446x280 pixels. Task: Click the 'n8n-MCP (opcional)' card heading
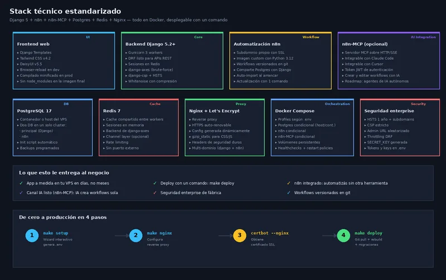point(365,44)
